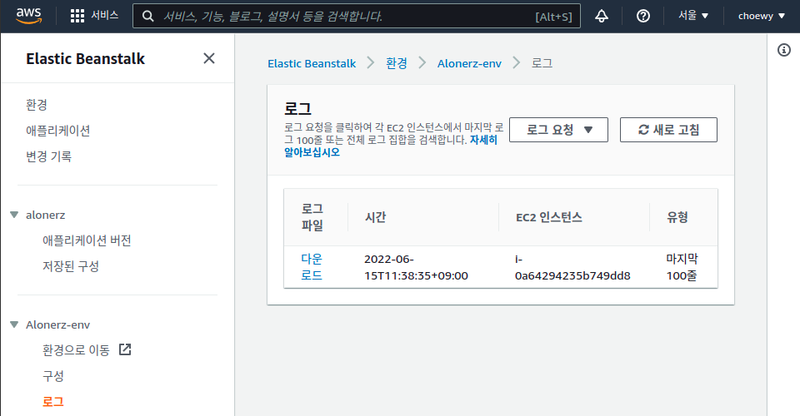Click the 시간 column header
The image size is (800, 416).
[376, 217]
